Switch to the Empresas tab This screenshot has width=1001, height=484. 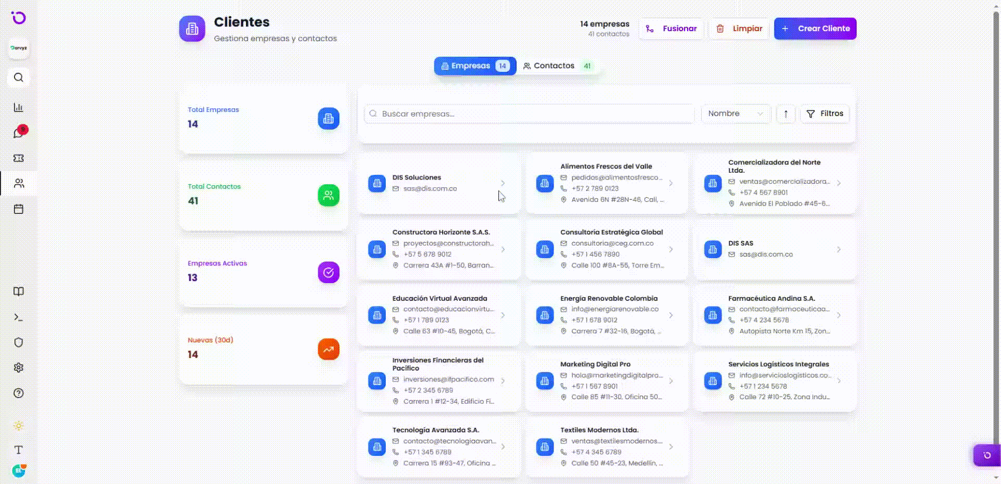pos(475,66)
